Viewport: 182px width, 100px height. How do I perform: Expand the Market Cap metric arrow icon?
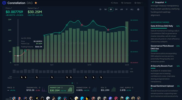(38, 8)
